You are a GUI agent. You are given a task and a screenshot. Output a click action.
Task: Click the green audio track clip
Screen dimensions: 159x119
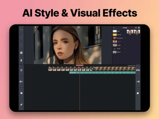point(102,73)
